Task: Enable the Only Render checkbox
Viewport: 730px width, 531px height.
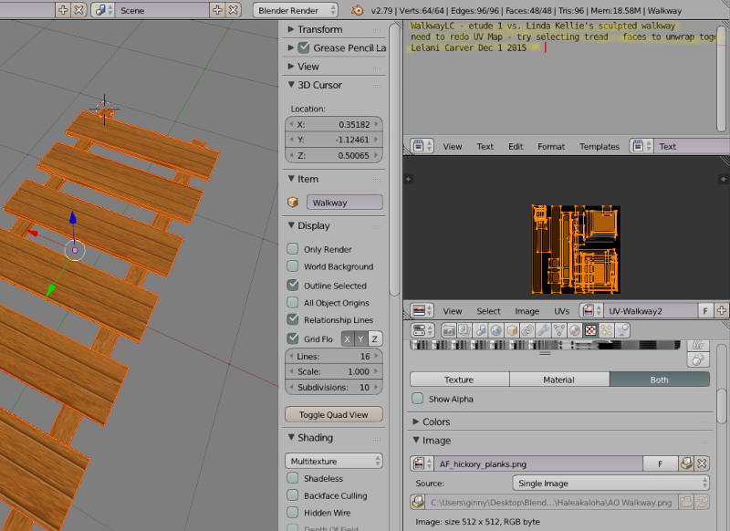Action: (293, 249)
